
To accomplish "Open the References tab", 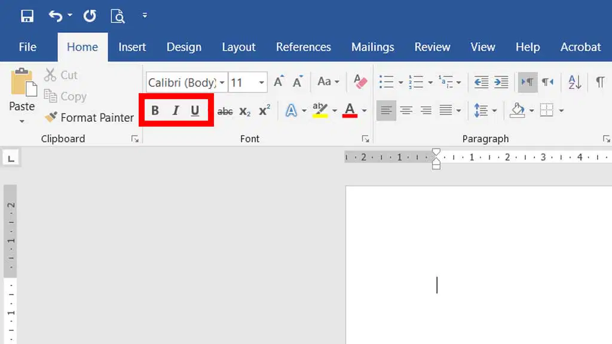I will (x=303, y=47).
